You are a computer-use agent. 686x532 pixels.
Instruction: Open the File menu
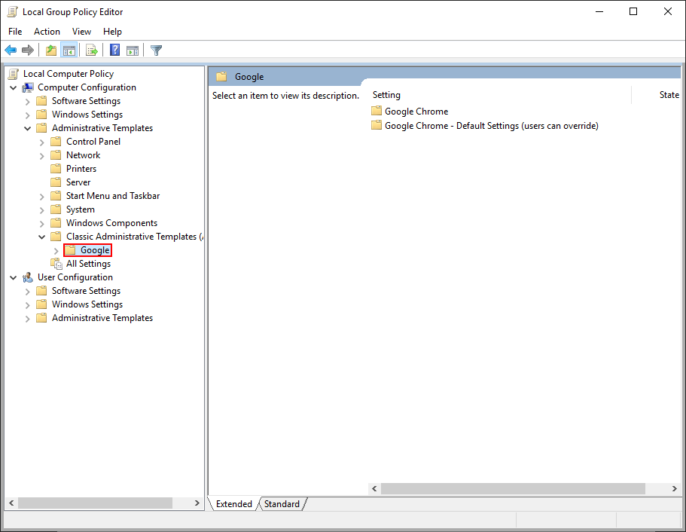[x=15, y=32]
